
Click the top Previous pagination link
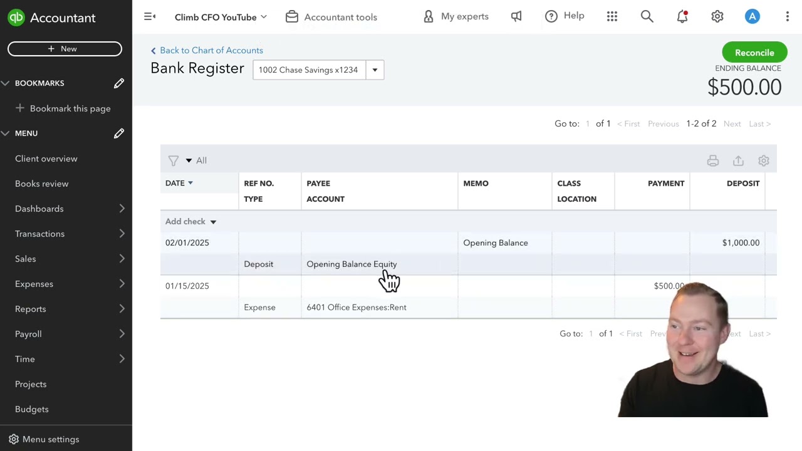tap(664, 123)
